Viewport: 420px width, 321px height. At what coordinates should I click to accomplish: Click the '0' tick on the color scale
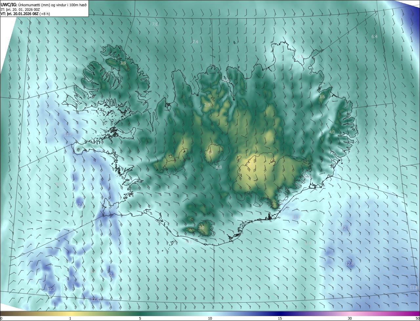(x=1, y=318)
